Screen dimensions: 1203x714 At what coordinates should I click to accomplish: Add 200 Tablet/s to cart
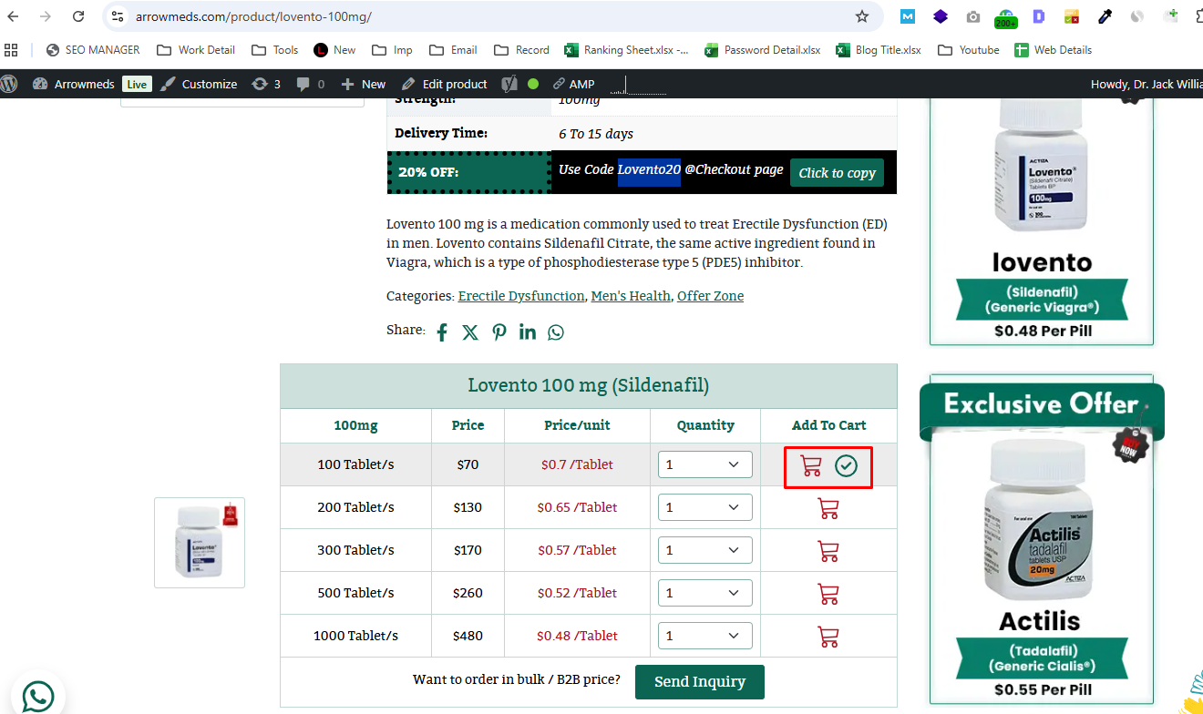(x=828, y=508)
